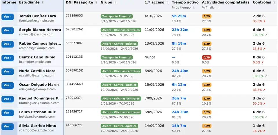Click Oficinas centrales badge in Sergio Blanco row
The height and width of the screenshot is (135, 278).
pyautogui.click(x=121, y=30)
